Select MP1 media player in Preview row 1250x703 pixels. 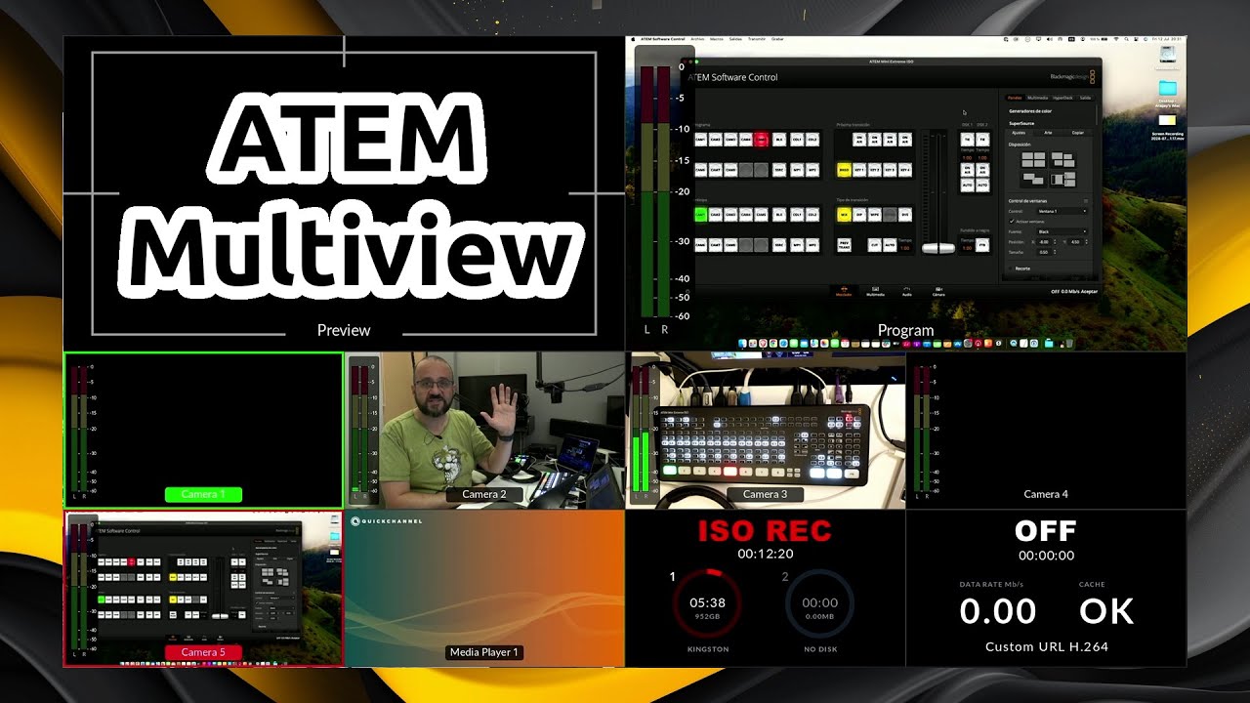click(x=797, y=245)
